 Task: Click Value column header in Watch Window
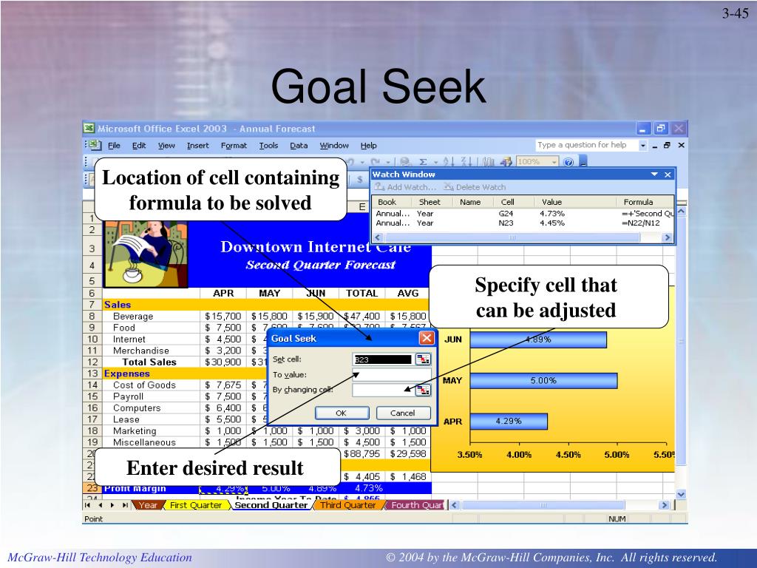click(x=575, y=202)
